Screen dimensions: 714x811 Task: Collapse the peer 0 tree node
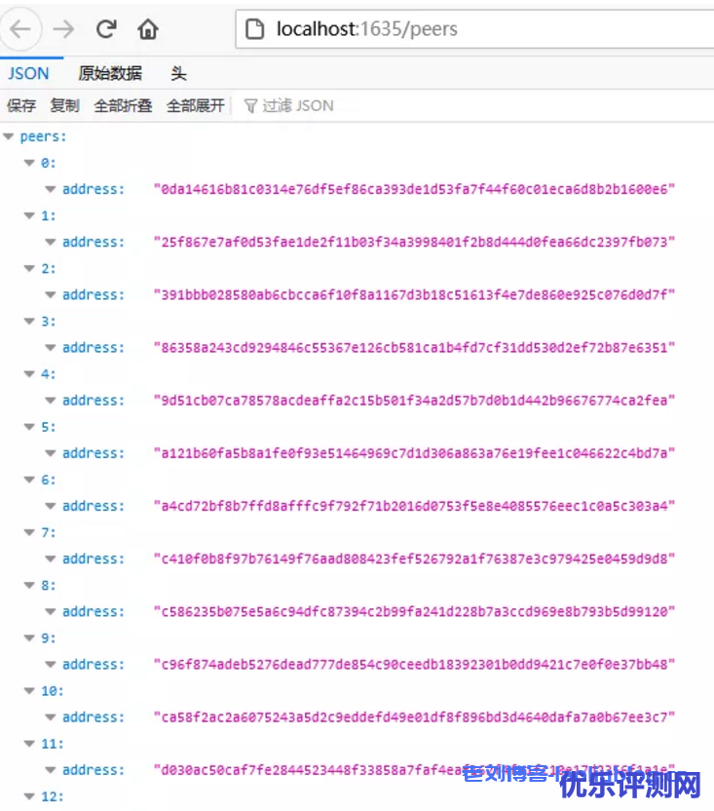click(29, 163)
